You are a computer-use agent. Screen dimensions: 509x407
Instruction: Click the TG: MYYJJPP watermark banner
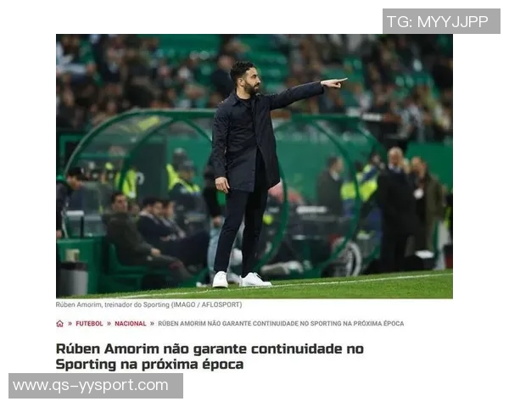point(441,21)
